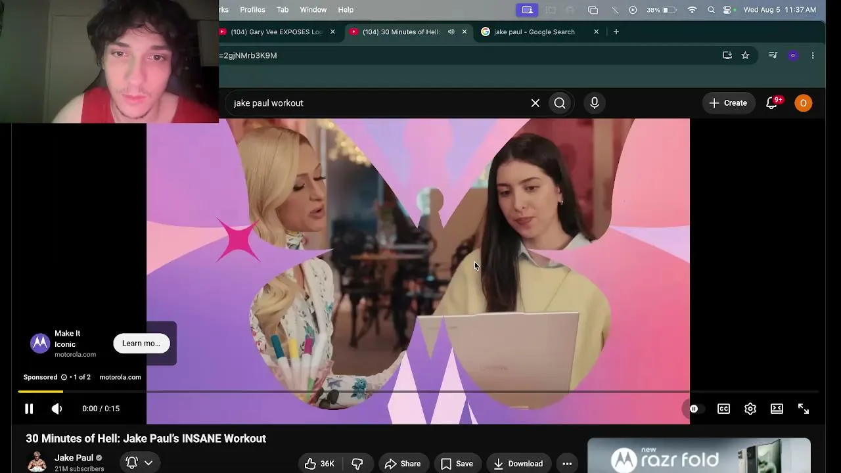Click the YouTube search magnifier button

(560, 103)
